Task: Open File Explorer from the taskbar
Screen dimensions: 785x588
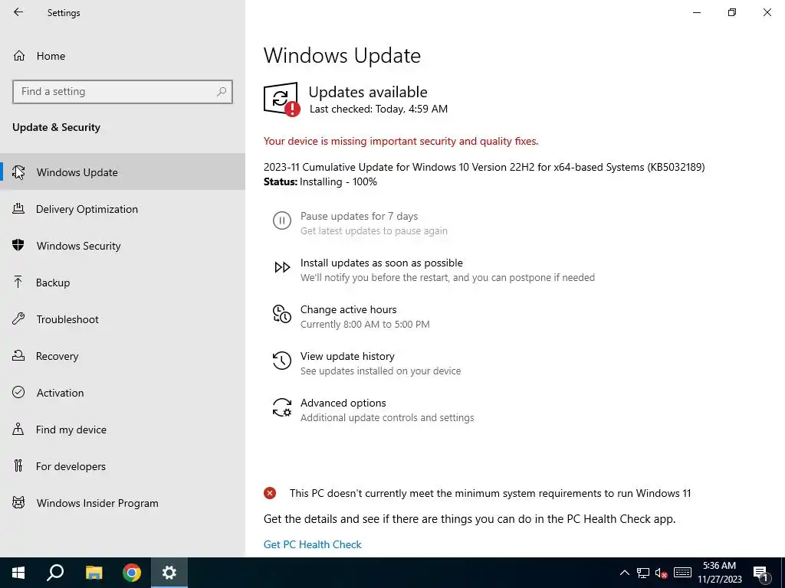Action: (94, 573)
